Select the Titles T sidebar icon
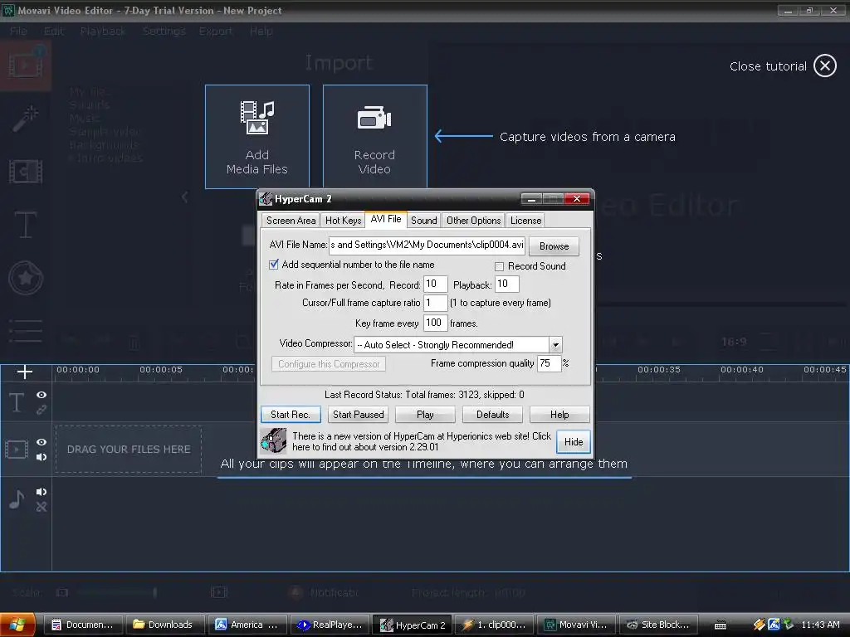Screen dimensions: 850x637 (x=26, y=225)
